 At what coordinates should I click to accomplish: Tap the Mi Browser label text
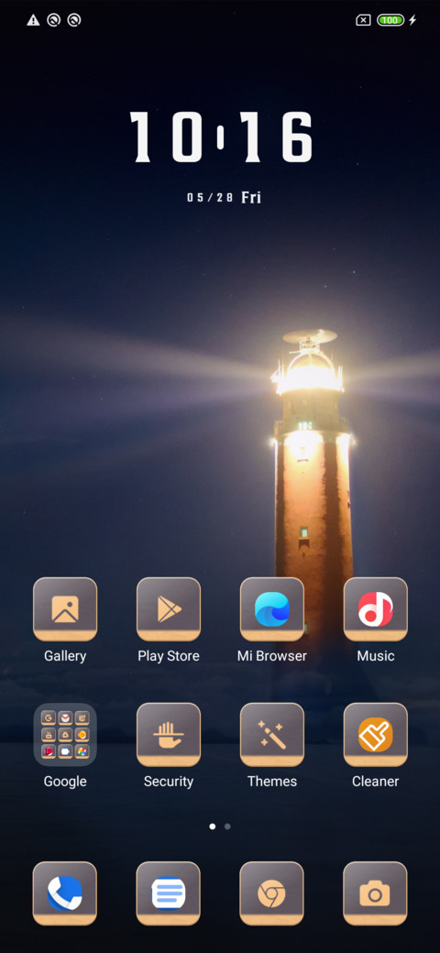point(271,656)
